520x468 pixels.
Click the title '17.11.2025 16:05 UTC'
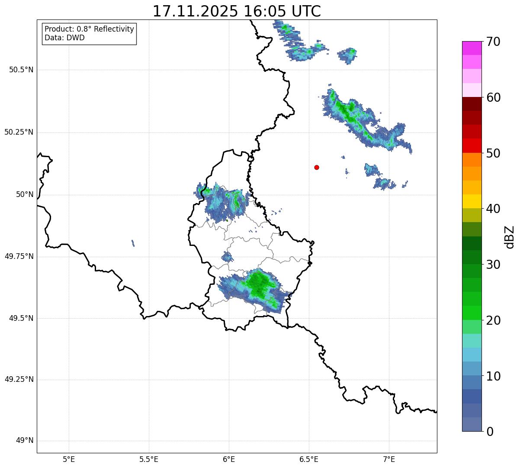[237, 11]
